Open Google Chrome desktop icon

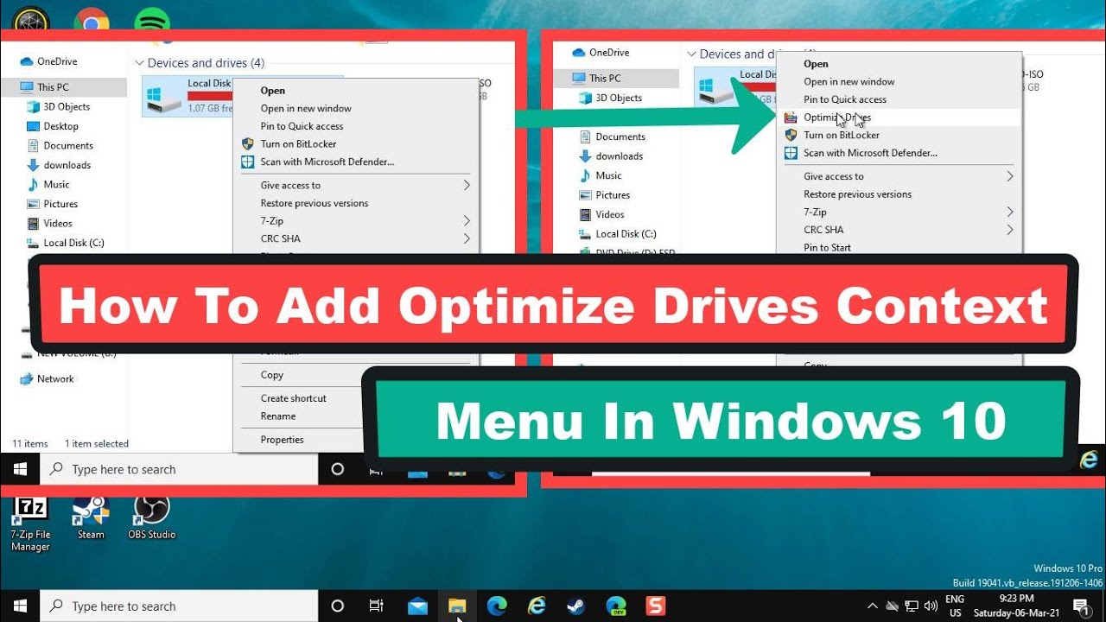pyautogui.click(x=92, y=19)
